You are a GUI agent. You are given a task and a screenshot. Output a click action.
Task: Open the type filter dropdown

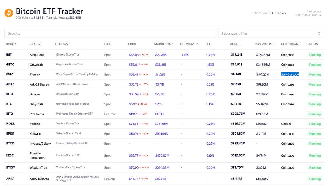[x=271, y=33]
